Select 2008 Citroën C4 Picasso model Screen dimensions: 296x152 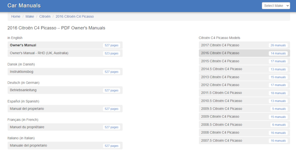(x=245, y=133)
